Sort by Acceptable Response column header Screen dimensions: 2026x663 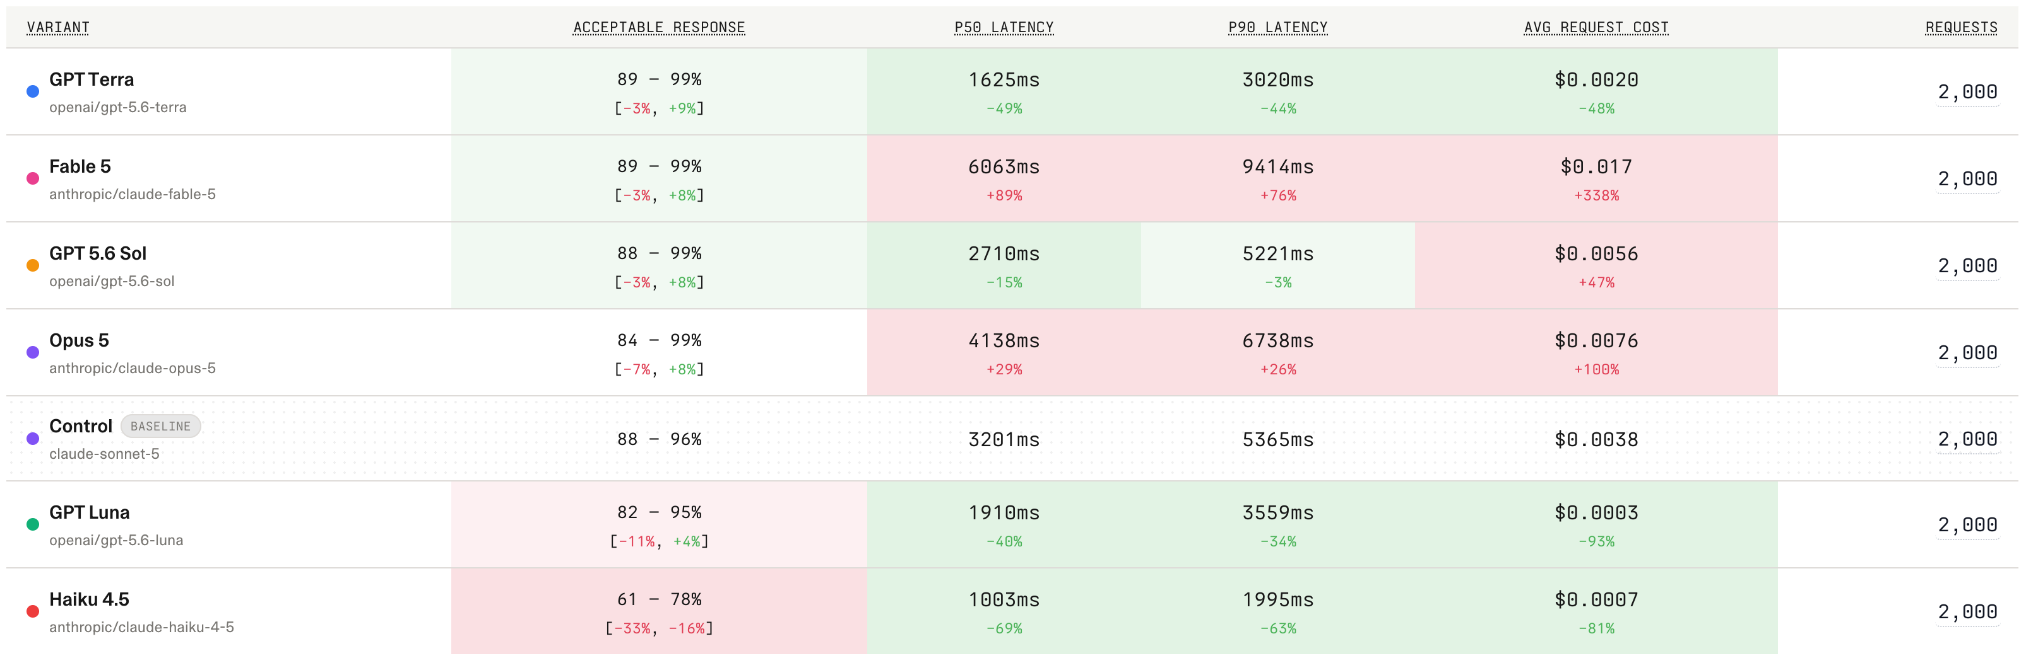coord(659,28)
